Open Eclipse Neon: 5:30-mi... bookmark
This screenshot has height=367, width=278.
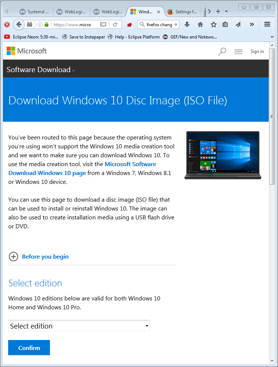click(31, 37)
